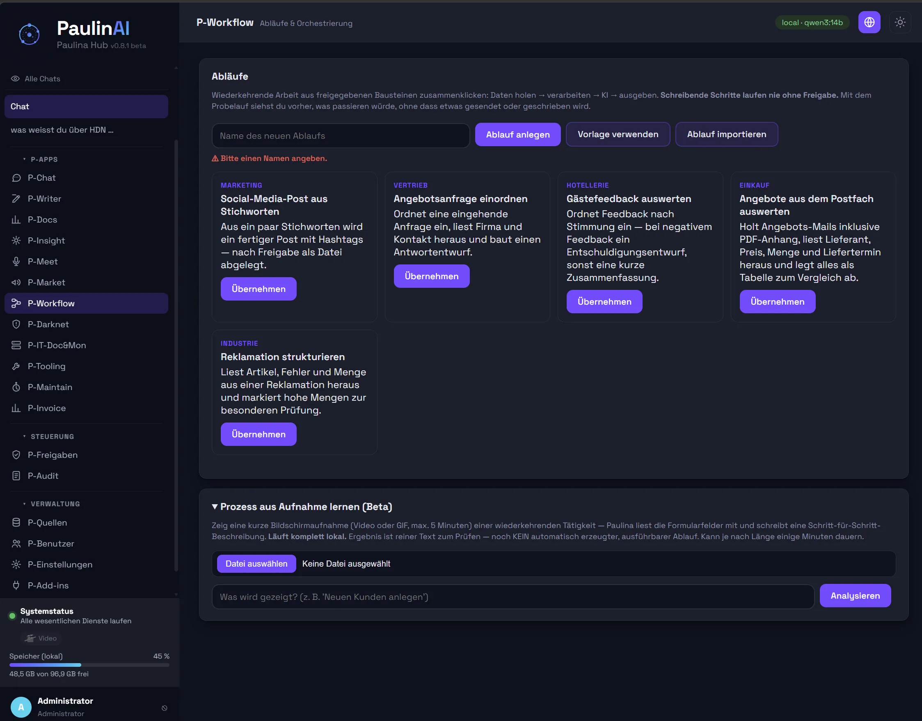This screenshot has height=721, width=922.
Task: Click the HOTELLERIE category label
Action: point(587,186)
